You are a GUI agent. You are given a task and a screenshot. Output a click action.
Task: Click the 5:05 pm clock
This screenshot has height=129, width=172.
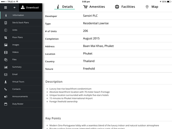coord(86,2)
